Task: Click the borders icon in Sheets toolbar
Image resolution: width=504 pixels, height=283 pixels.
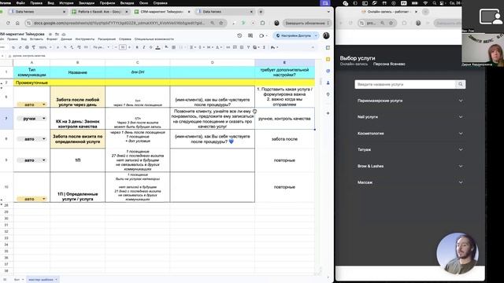Action: click(x=173, y=47)
